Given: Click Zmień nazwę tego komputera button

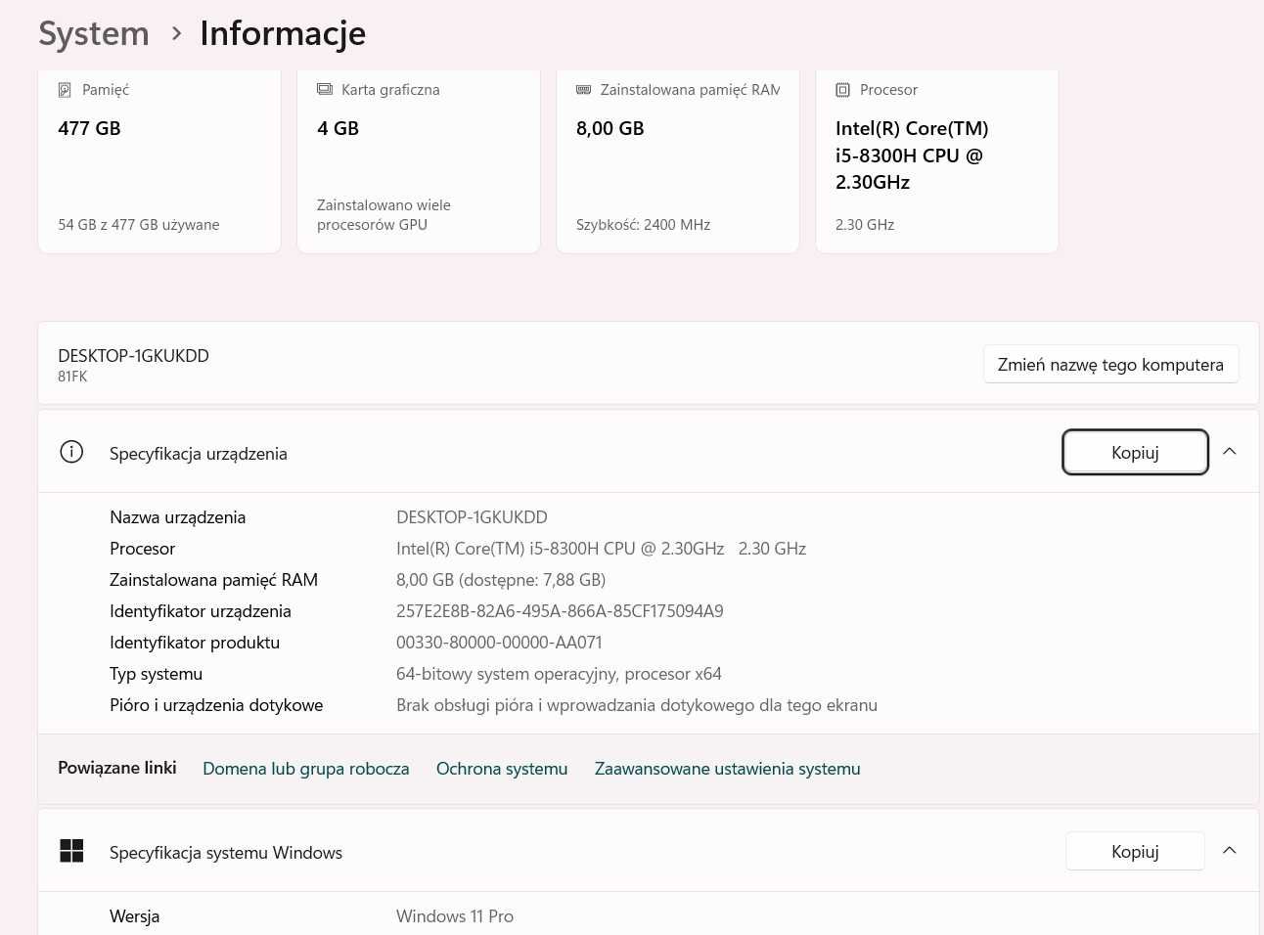Looking at the screenshot, I should pyautogui.click(x=1110, y=364).
